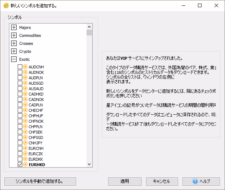The image size is (225, 190).
Task: Expand the Crypto category node
Action: point(14,51)
